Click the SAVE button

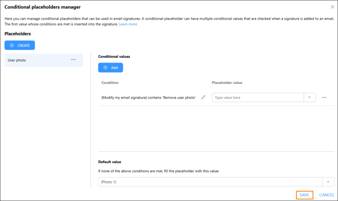point(304,195)
